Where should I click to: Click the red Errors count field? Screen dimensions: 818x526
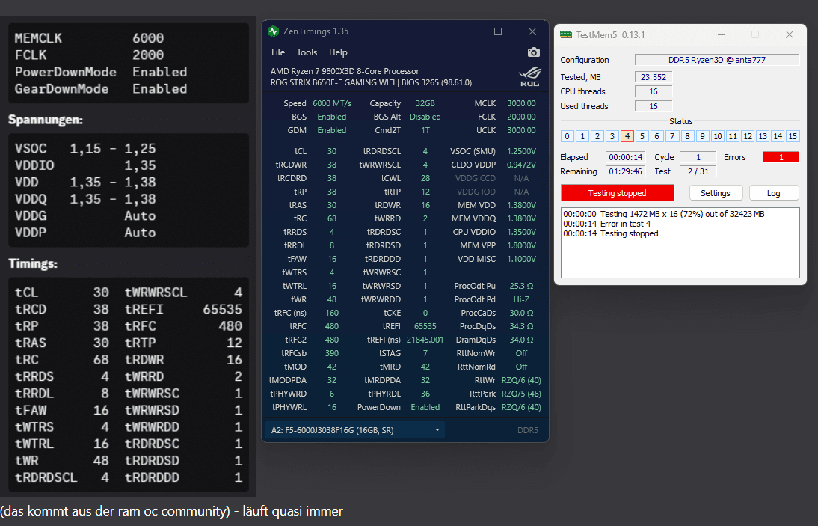(781, 157)
